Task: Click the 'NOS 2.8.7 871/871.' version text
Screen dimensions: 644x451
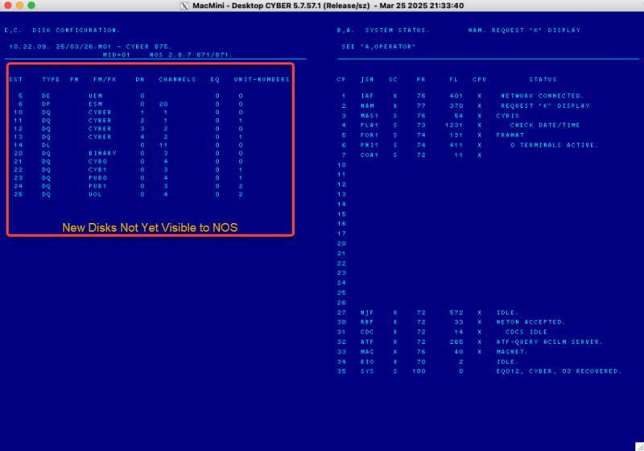Action: tap(191, 55)
